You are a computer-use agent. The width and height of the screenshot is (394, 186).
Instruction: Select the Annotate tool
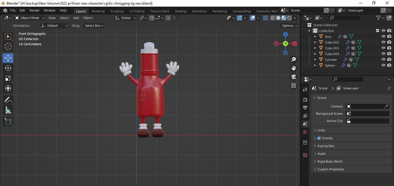tap(8, 100)
